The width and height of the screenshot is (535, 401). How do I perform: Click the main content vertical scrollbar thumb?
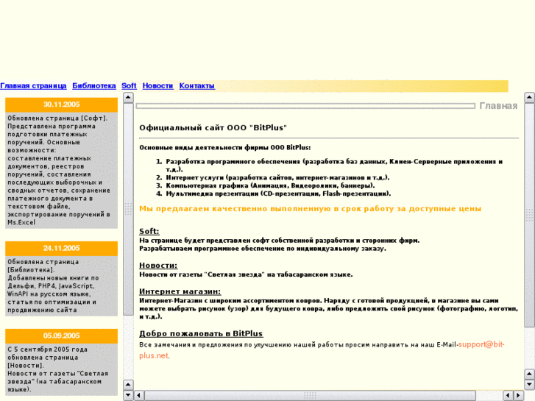pos(529,215)
